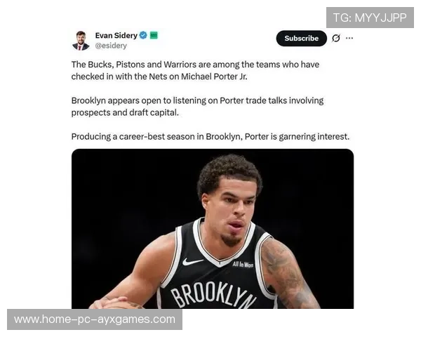421x337 pixels.
Task: Open the attached player photo
Action: coord(213,229)
